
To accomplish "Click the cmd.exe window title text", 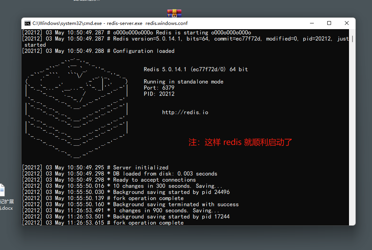I will (110, 23).
